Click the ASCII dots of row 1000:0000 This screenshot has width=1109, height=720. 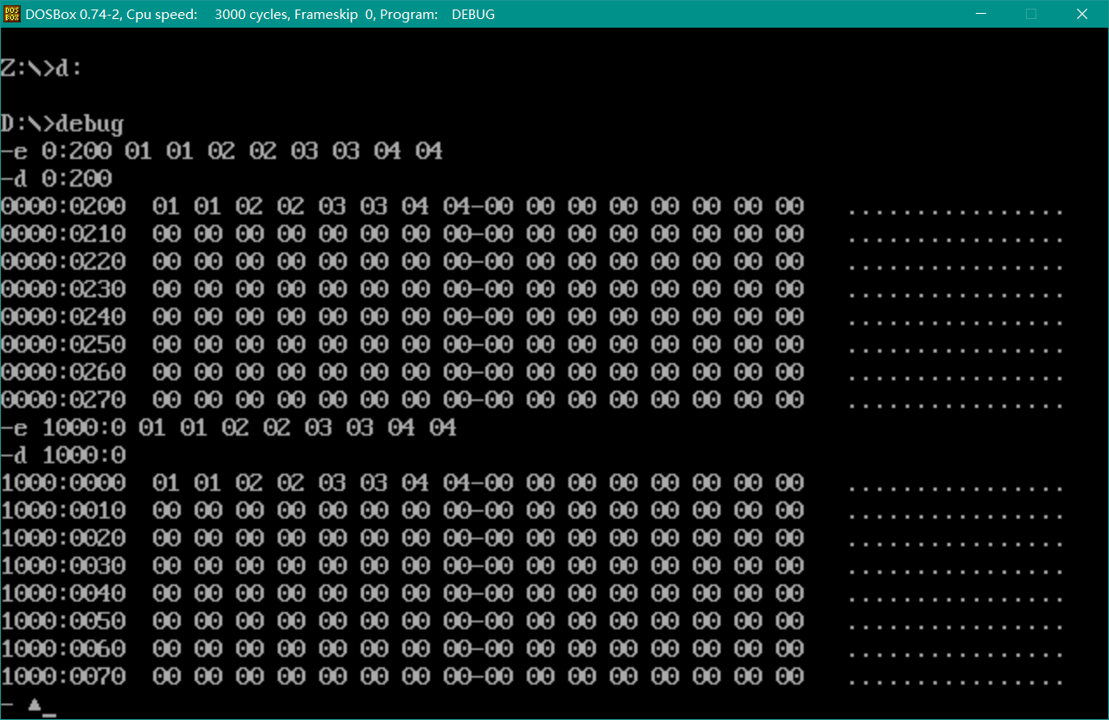click(956, 488)
